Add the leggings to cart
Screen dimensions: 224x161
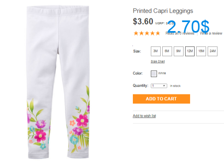pyautogui.click(x=161, y=99)
